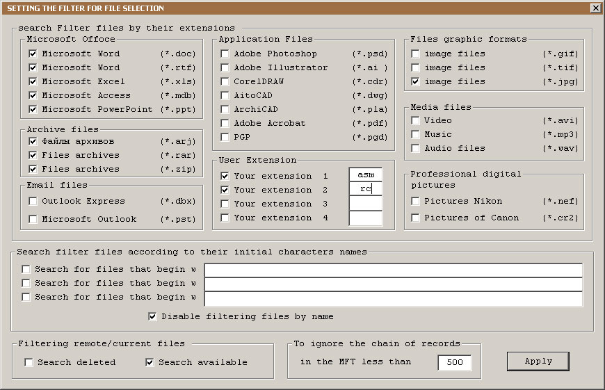Focus the MFT records value field
Screen dimensions: 605x390
[x=455, y=362]
